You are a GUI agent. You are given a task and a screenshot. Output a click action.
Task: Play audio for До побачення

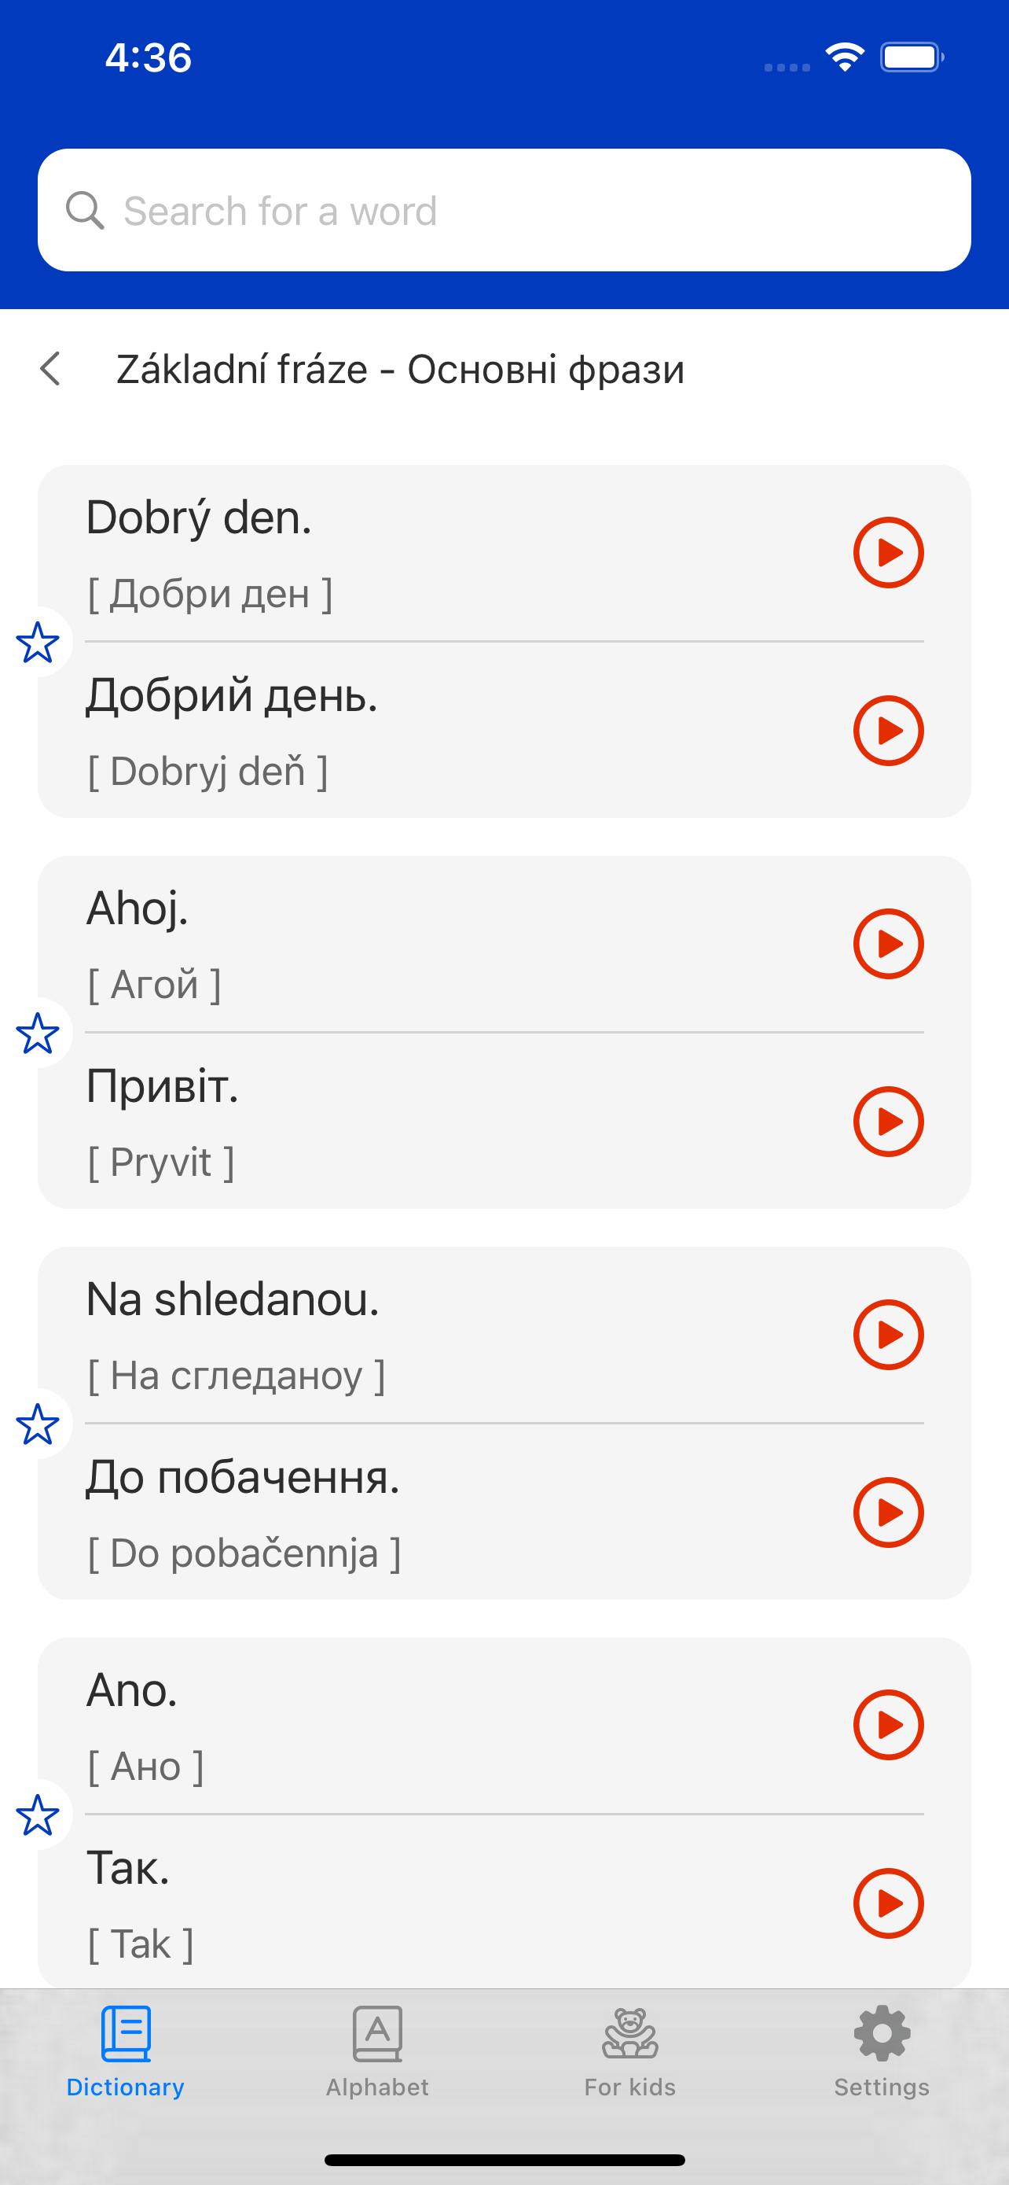[888, 1513]
